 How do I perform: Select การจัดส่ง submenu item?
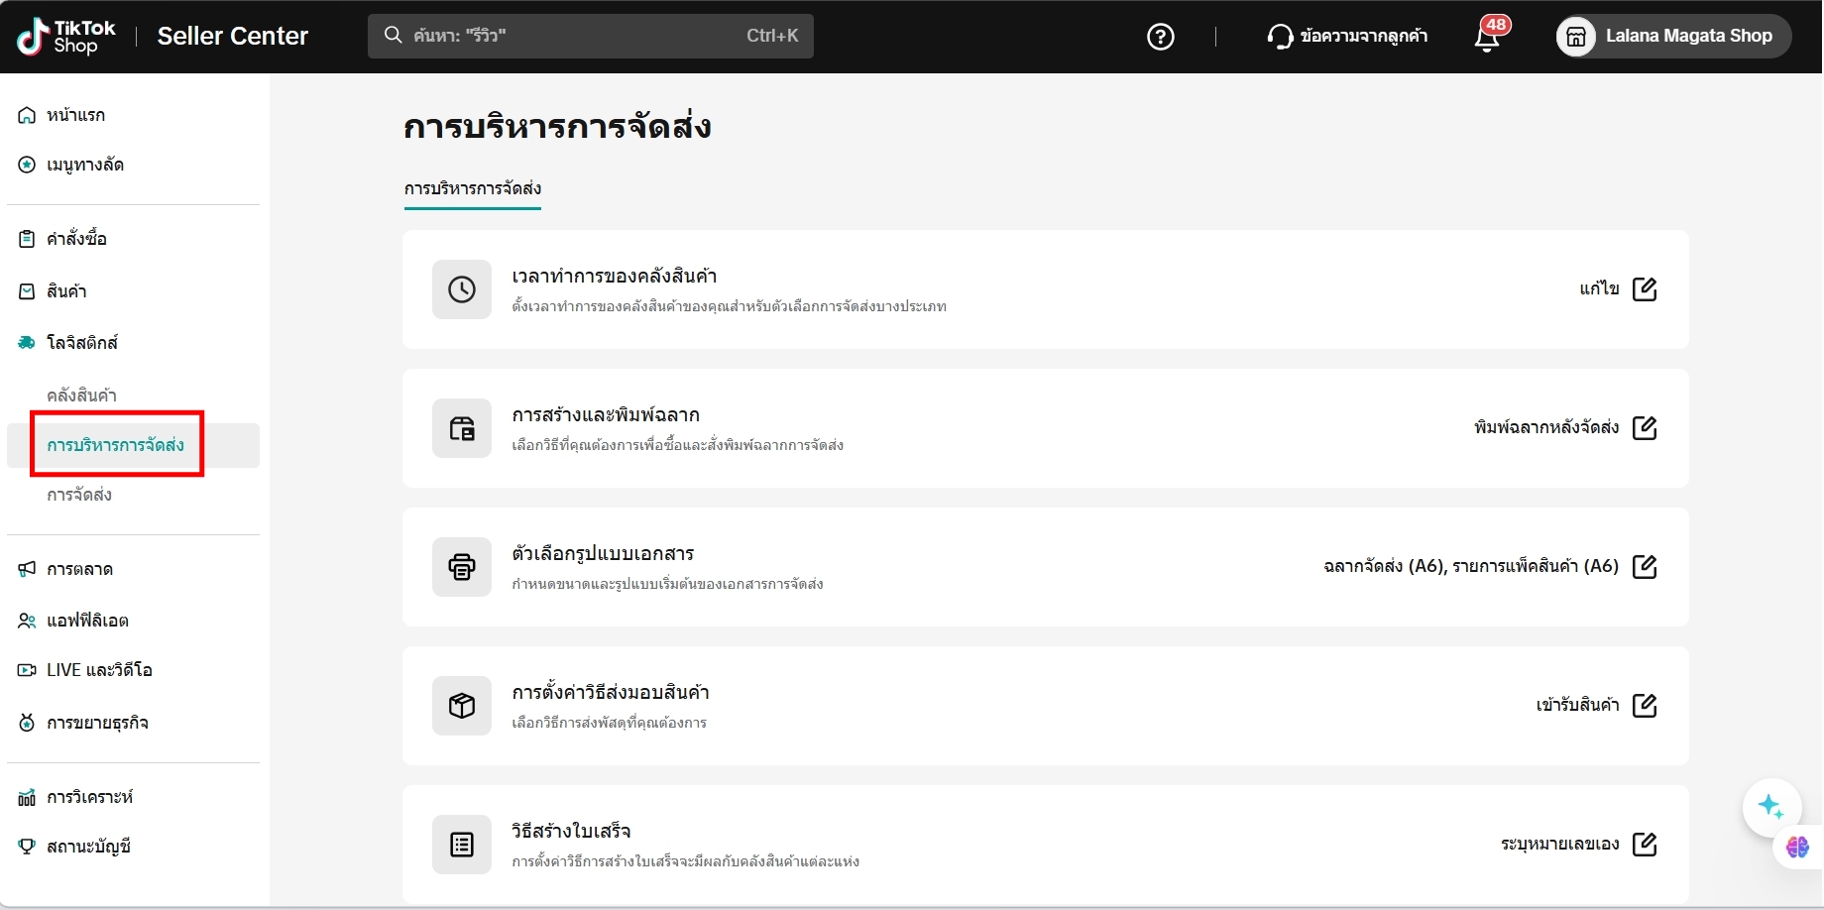(x=79, y=495)
